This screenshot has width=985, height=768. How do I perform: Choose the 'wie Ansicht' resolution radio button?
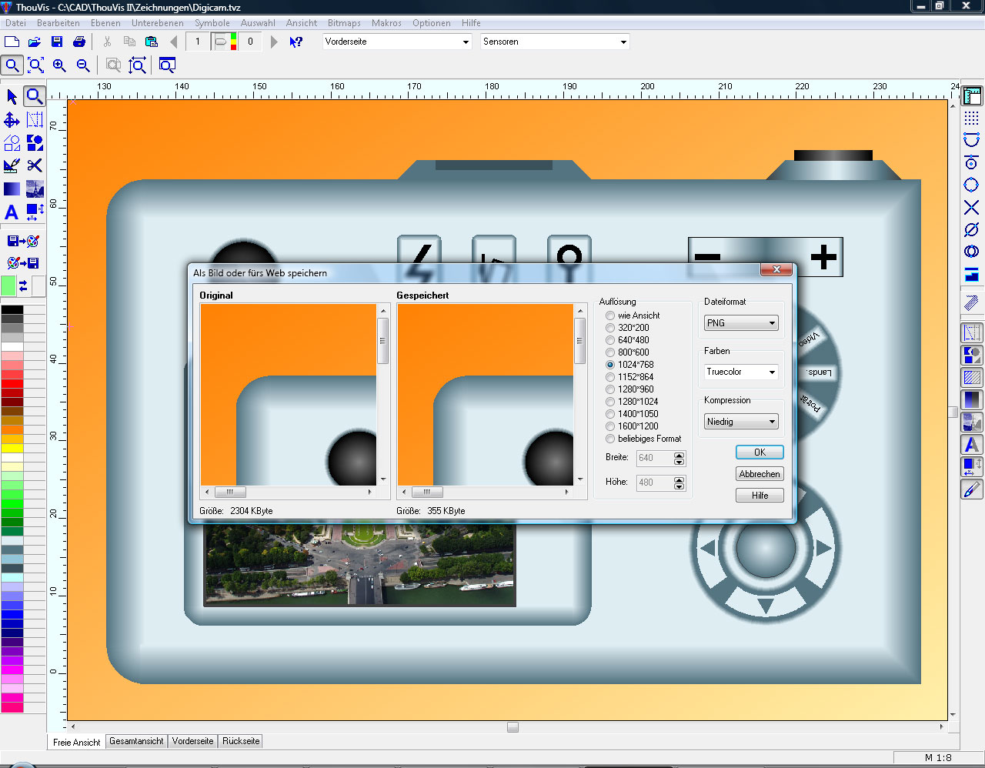click(x=610, y=316)
